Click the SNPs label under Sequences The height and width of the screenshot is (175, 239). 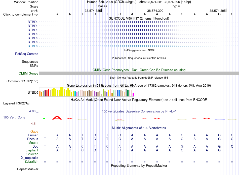34,66
